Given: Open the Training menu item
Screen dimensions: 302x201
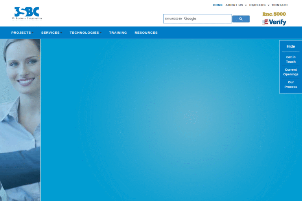Looking at the screenshot, I should [118, 33].
